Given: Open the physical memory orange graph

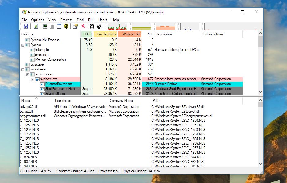Looking at the screenshot, I should [x=166, y=27].
